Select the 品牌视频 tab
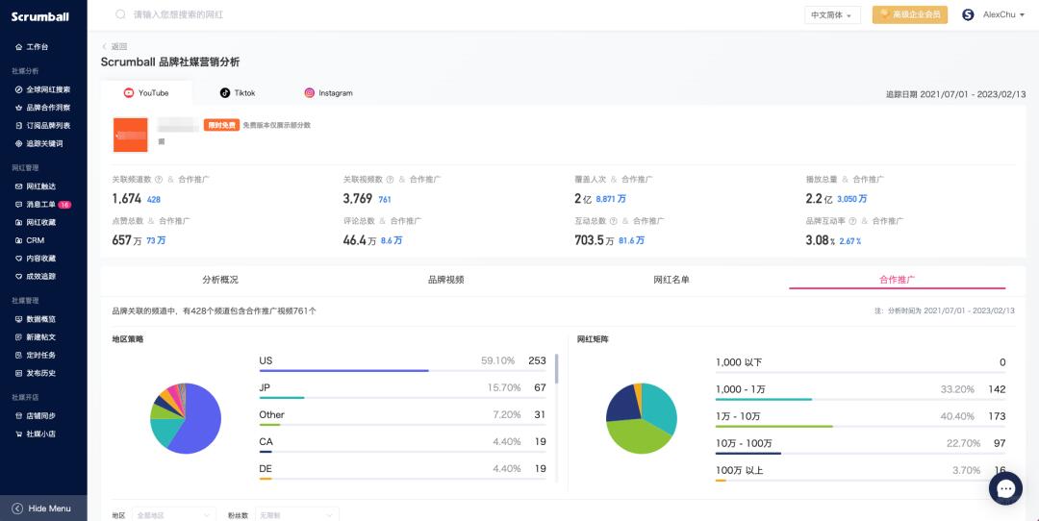Screen dimensions: 1039x521 446,280
